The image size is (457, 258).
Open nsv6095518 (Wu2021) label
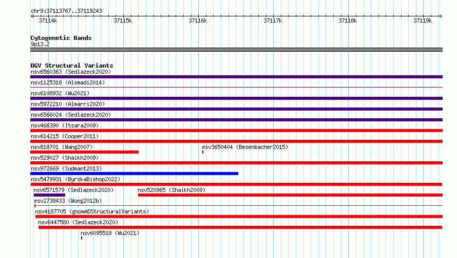[110, 233]
